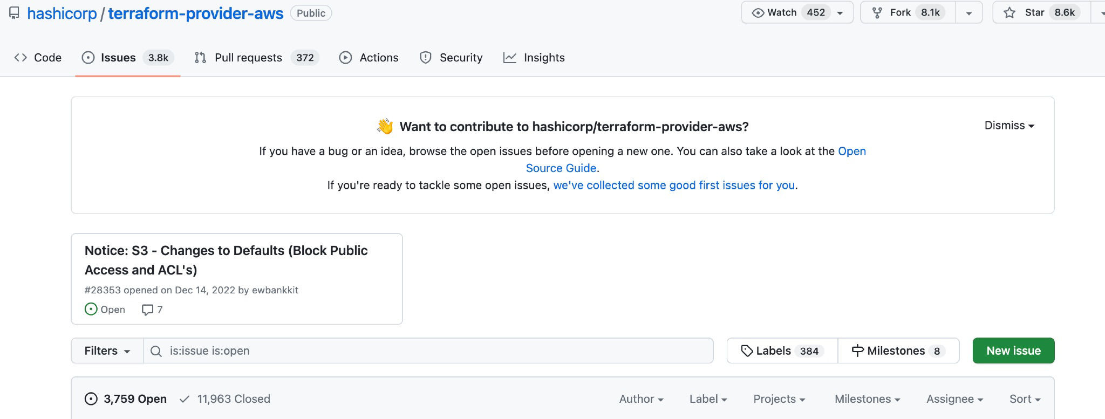Click the search magnifier icon

click(x=156, y=351)
